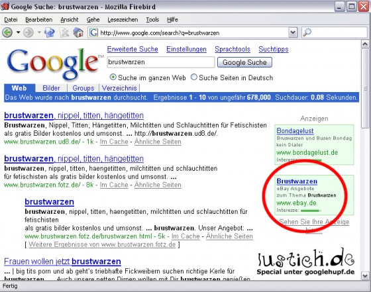Viewport: 371px width, 292px height.
Task: Click the search magnifier icon in toolbar
Action: [307, 32]
